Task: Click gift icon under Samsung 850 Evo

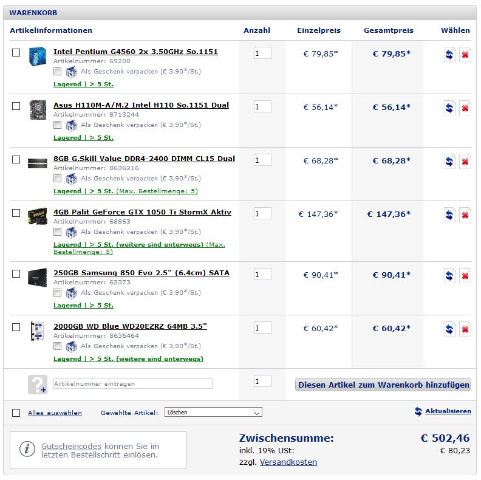Action: pyautogui.click(x=71, y=293)
